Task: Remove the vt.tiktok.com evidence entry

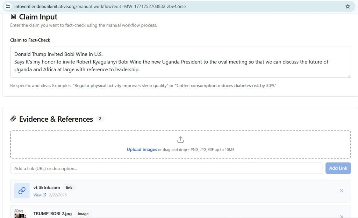Action: [x=342, y=191]
